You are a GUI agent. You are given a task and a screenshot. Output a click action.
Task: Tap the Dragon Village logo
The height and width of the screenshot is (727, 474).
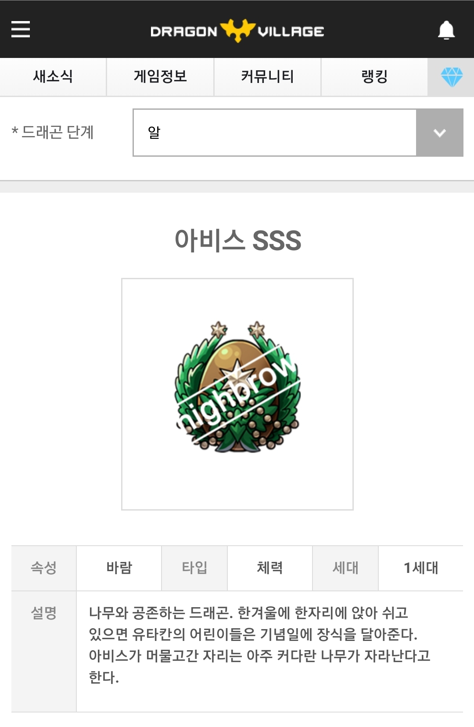pos(237,31)
